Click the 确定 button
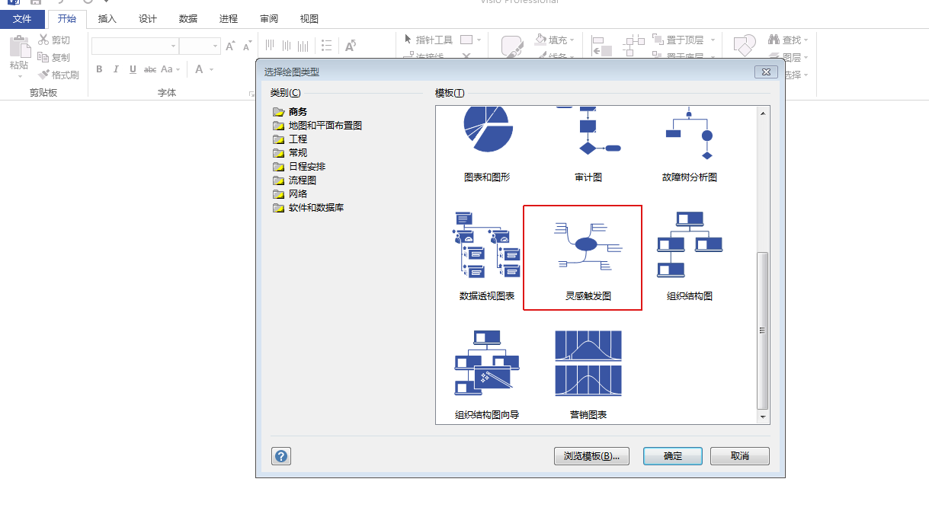This screenshot has height=514, width=929. (x=673, y=456)
